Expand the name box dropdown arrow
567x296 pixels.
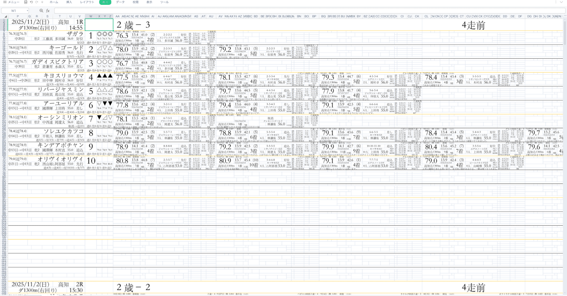coord(27,11)
